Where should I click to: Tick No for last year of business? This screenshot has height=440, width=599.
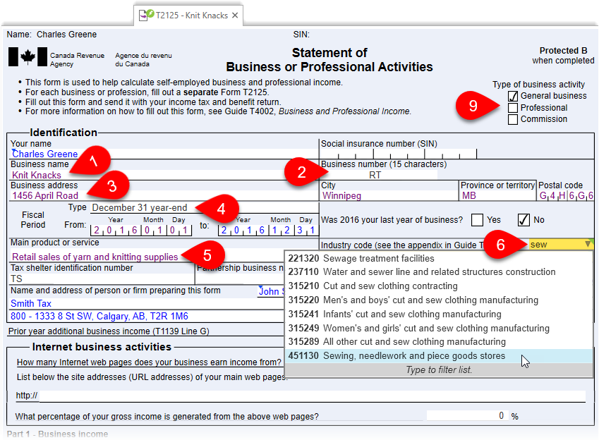pyautogui.click(x=524, y=220)
